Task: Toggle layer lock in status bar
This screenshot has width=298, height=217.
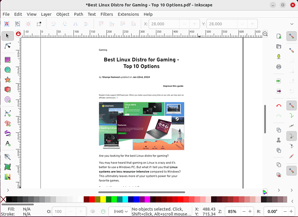Action: tap(103, 211)
